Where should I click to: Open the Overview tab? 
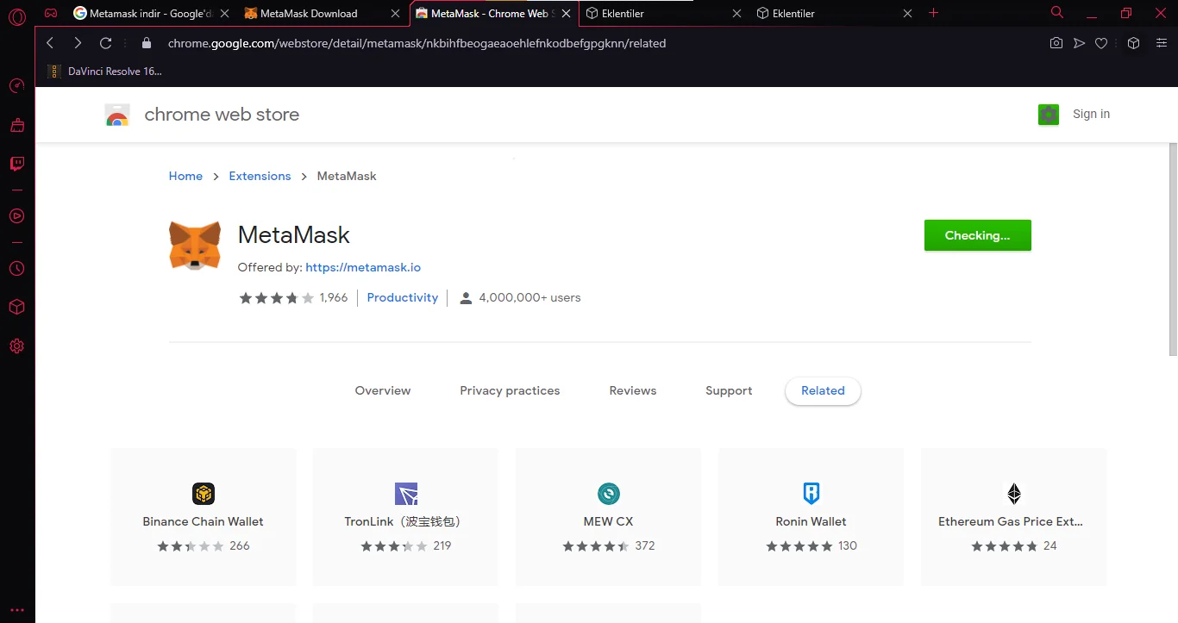click(x=383, y=390)
